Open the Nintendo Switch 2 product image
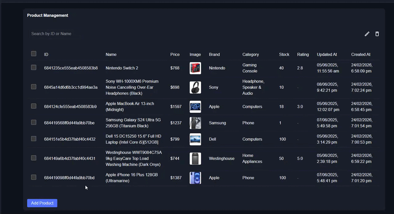394x214 pixels. click(x=196, y=68)
